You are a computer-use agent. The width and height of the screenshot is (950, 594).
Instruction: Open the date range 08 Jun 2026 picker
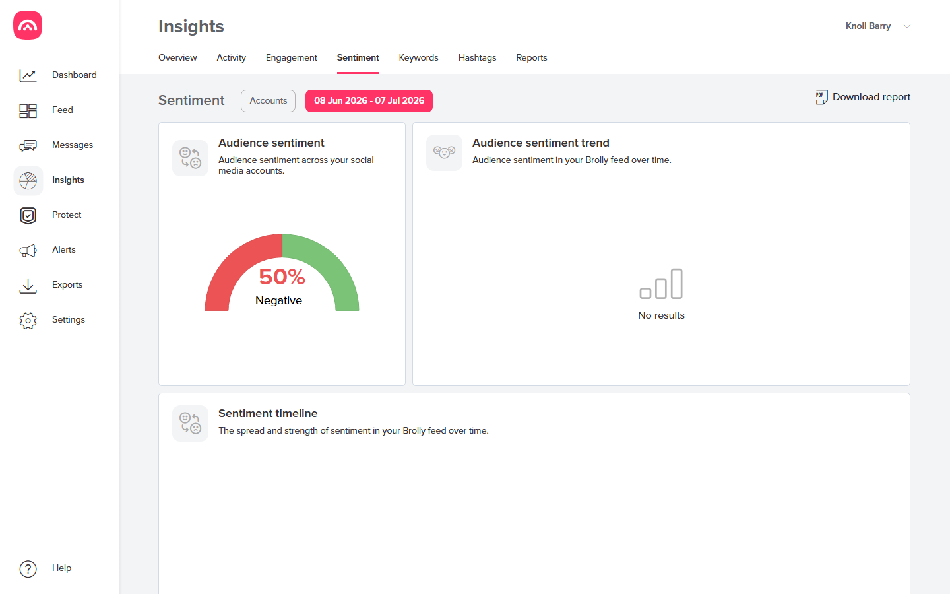[369, 101]
